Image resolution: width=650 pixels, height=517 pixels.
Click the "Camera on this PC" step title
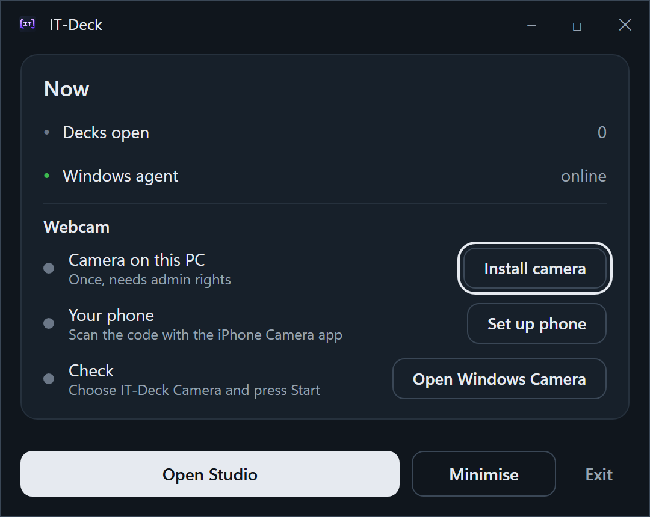(137, 260)
